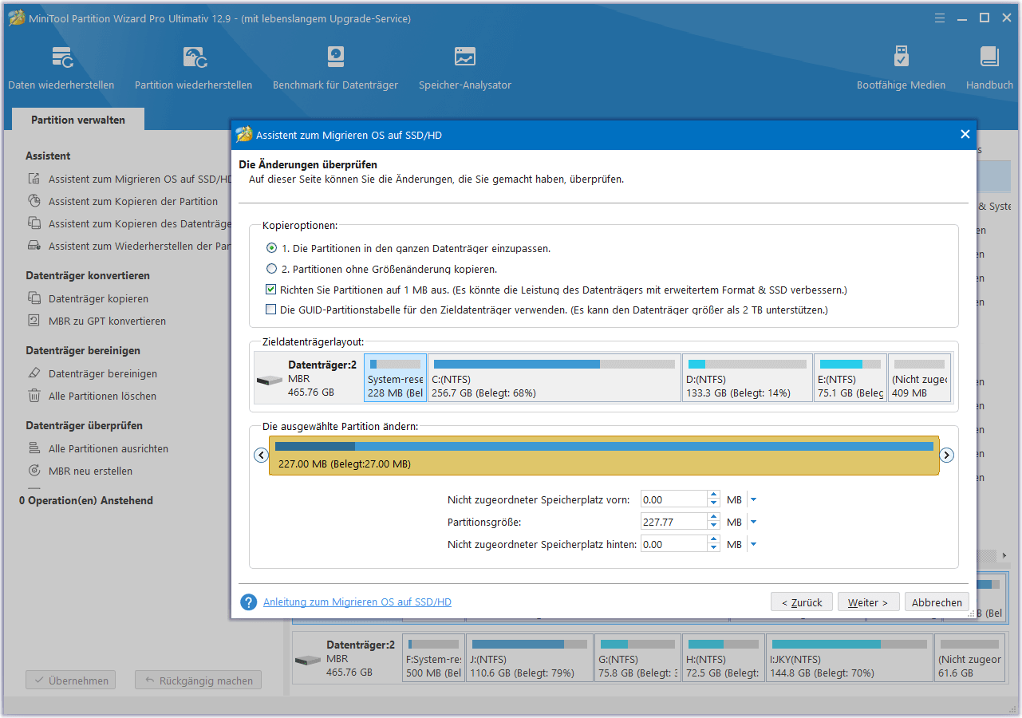1022x718 pixels.
Task: Click MBR zu GPT konvertieren icon
Action: pyautogui.click(x=34, y=322)
